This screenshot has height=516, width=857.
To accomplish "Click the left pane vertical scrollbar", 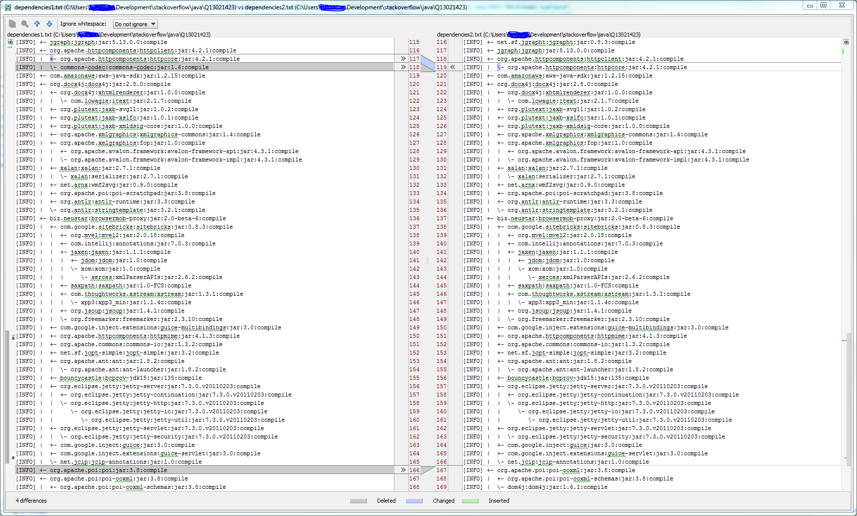I will pyautogui.click(x=7, y=396).
